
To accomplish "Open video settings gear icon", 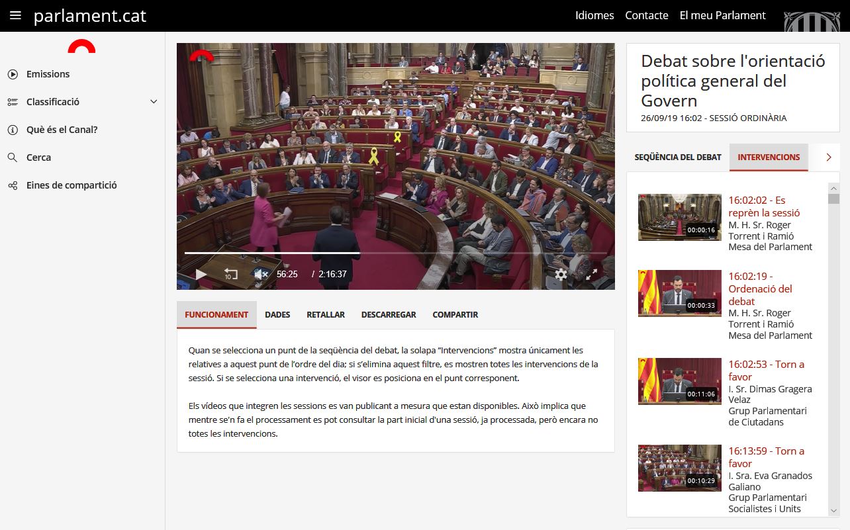I will click(561, 274).
